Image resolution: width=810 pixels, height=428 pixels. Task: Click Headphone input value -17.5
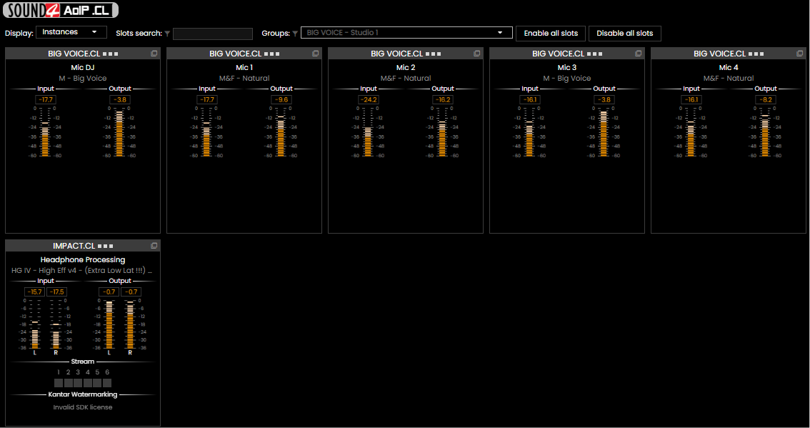click(57, 292)
